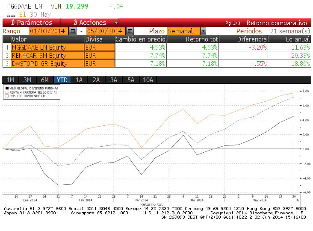Viewport: 313px width, 231px height.
Task: Click the MGGDAAE LN Equity security field
Action: tap(47, 47)
